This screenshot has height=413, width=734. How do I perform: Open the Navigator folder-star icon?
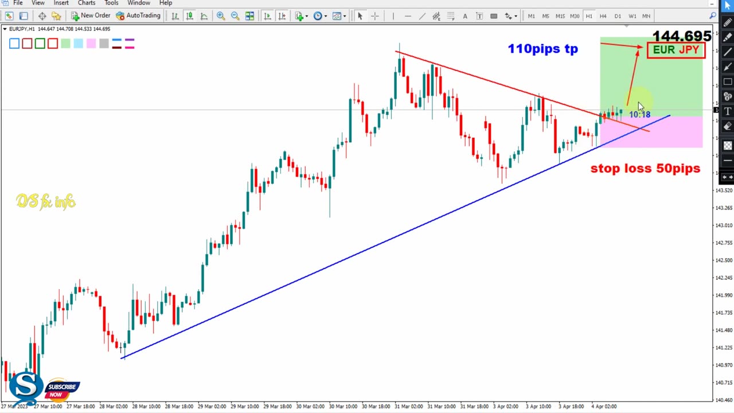click(x=56, y=16)
